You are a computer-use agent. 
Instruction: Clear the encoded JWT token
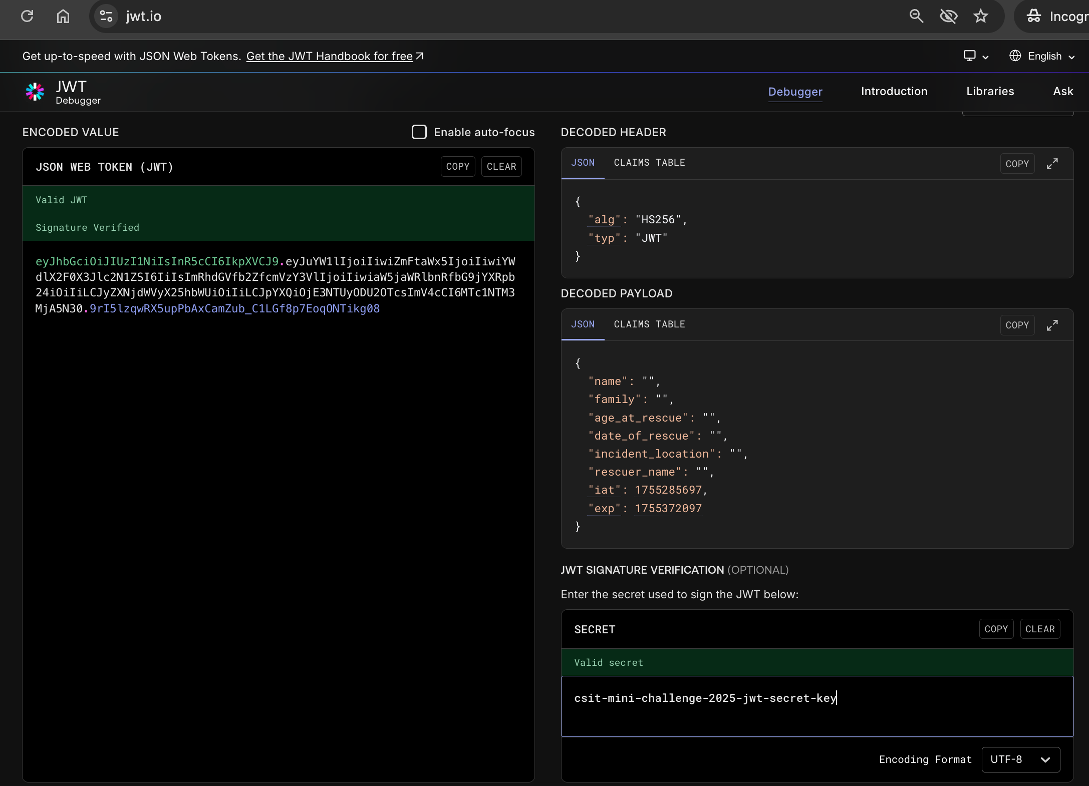(x=501, y=167)
